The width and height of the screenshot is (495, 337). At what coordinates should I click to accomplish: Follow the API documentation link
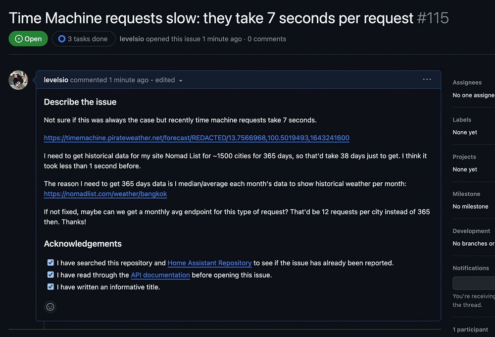point(160,275)
